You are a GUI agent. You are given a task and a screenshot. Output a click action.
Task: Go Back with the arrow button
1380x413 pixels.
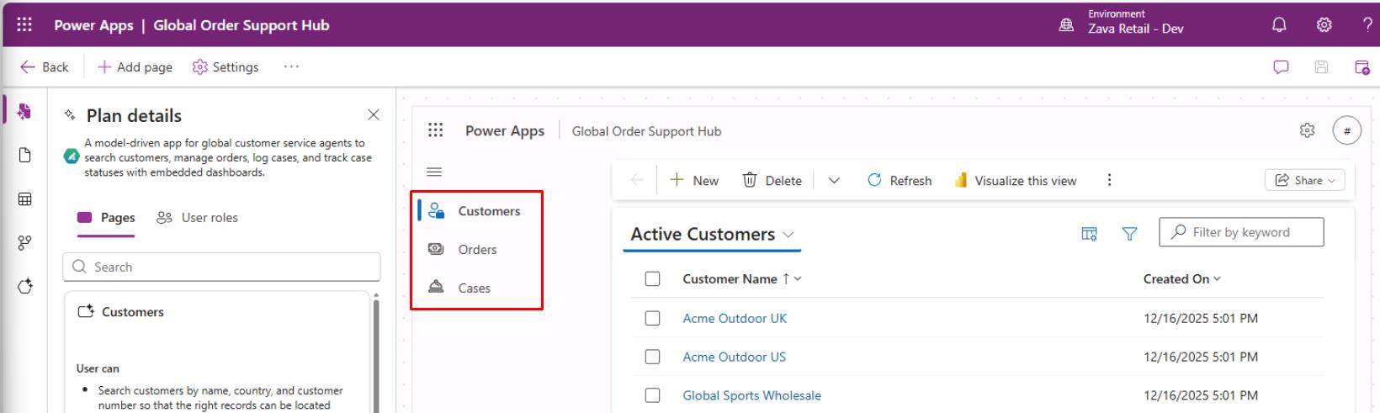[45, 67]
